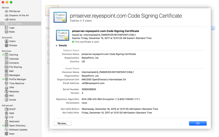Click the Issued by IntermediateCA line
The width and height of the screenshot is (219, 137).
pyautogui.click(x=104, y=35)
